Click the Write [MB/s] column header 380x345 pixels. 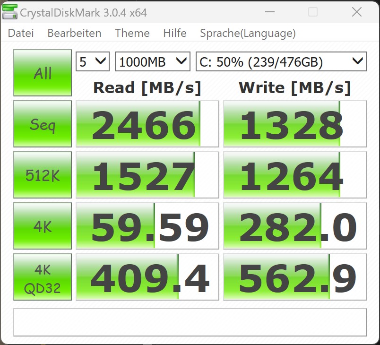point(295,88)
